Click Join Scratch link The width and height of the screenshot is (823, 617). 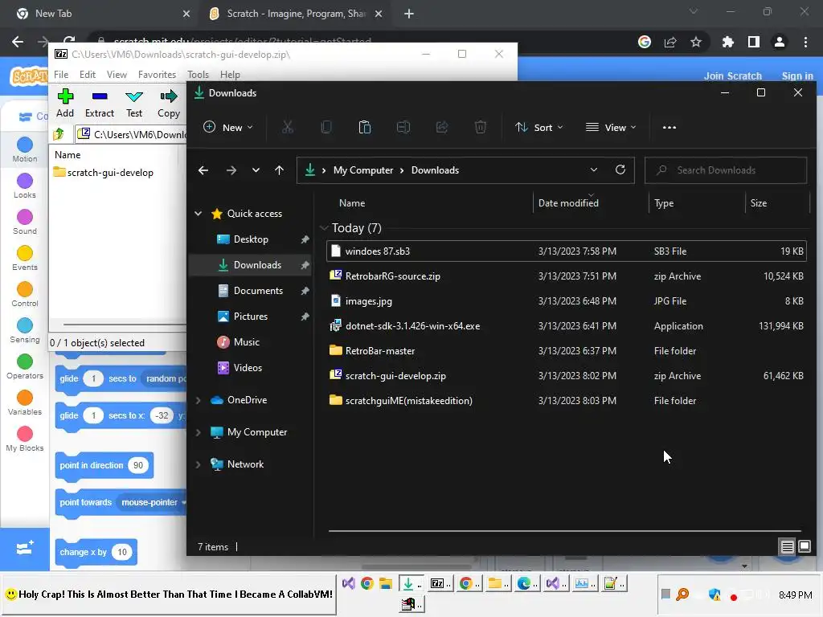pyautogui.click(x=732, y=76)
